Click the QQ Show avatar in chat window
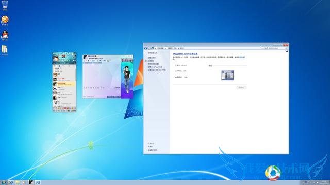Viewport: 330px width, 185px height. coord(127,79)
